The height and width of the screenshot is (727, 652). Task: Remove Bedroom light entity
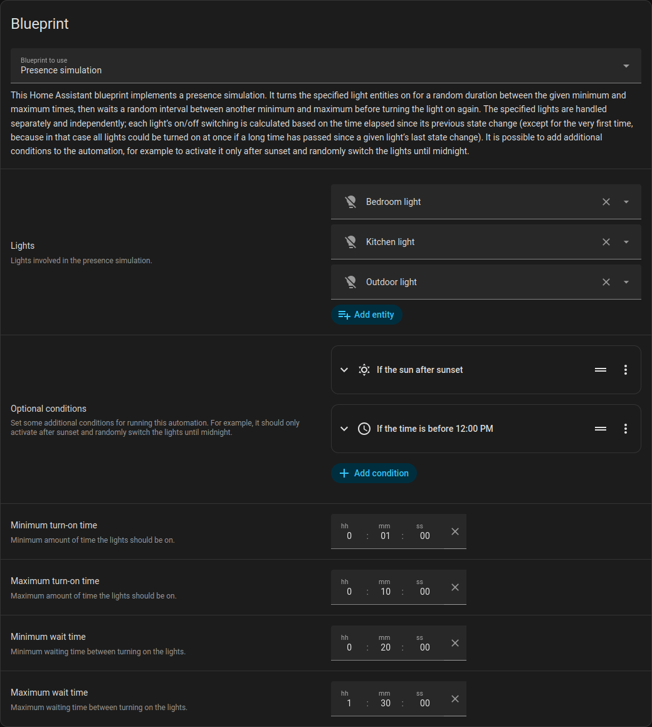(x=606, y=202)
